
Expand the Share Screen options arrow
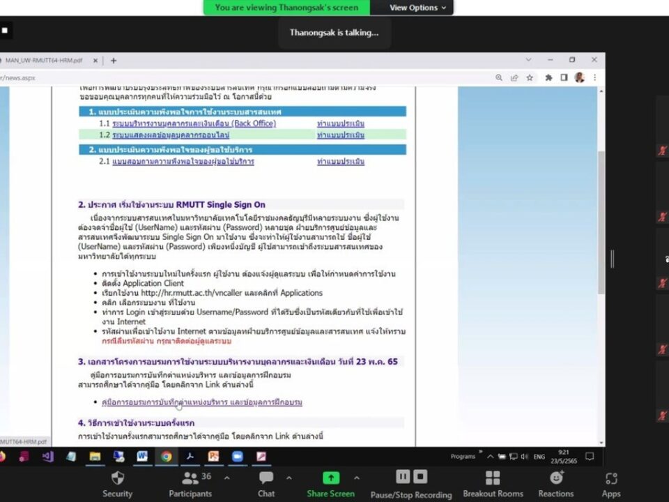coord(357,478)
